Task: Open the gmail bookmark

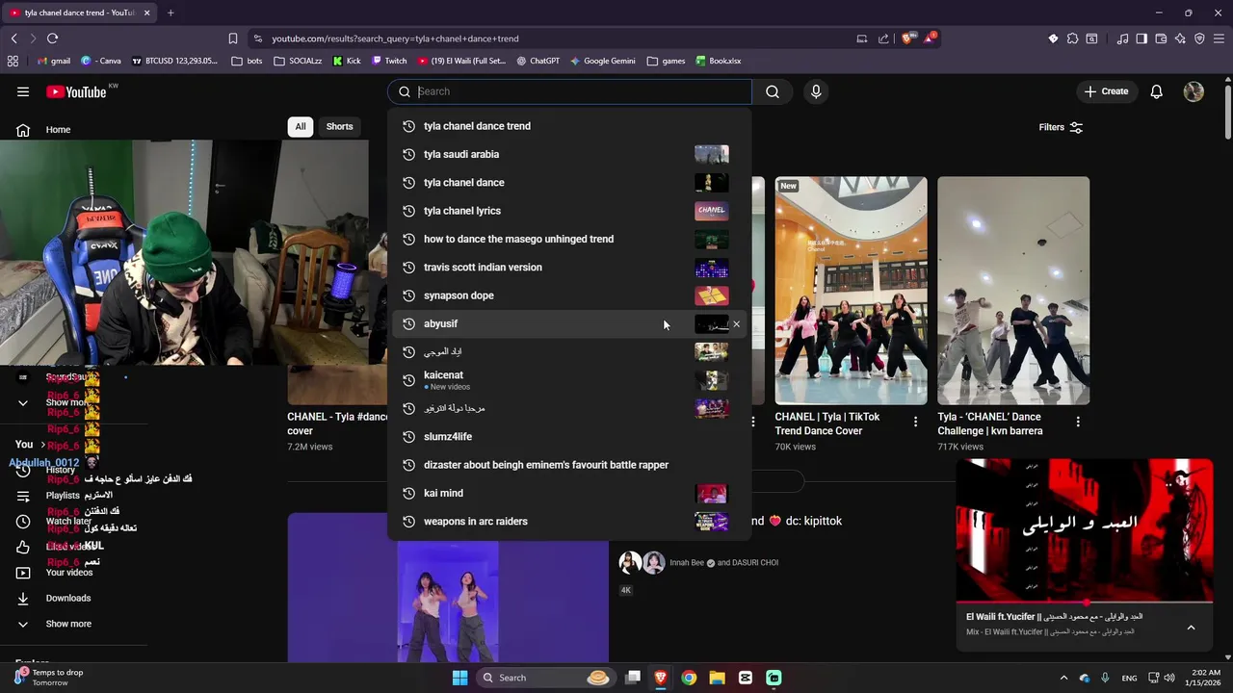Action: click(x=54, y=61)
